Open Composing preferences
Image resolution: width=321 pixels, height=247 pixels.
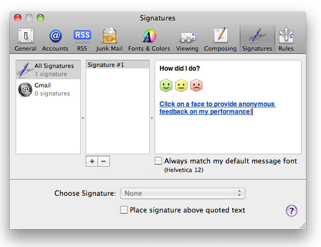tap(220, 39)
